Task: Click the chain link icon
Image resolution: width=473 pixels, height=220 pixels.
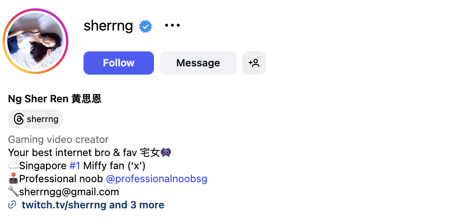Action: click(x=13, y=205)
